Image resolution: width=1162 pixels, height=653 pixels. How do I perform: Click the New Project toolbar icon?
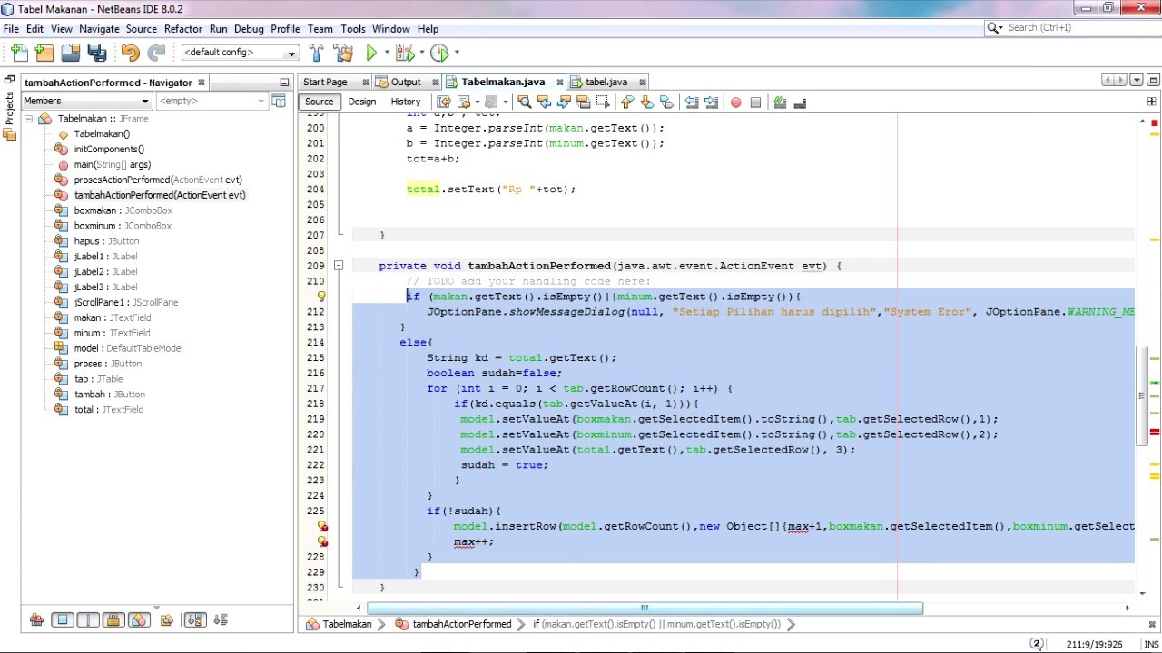coord(44,53)
